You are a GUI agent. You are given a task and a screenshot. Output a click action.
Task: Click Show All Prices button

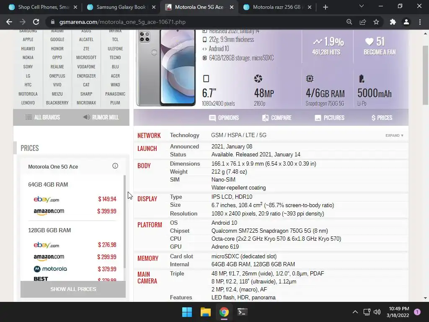[73, 289]
